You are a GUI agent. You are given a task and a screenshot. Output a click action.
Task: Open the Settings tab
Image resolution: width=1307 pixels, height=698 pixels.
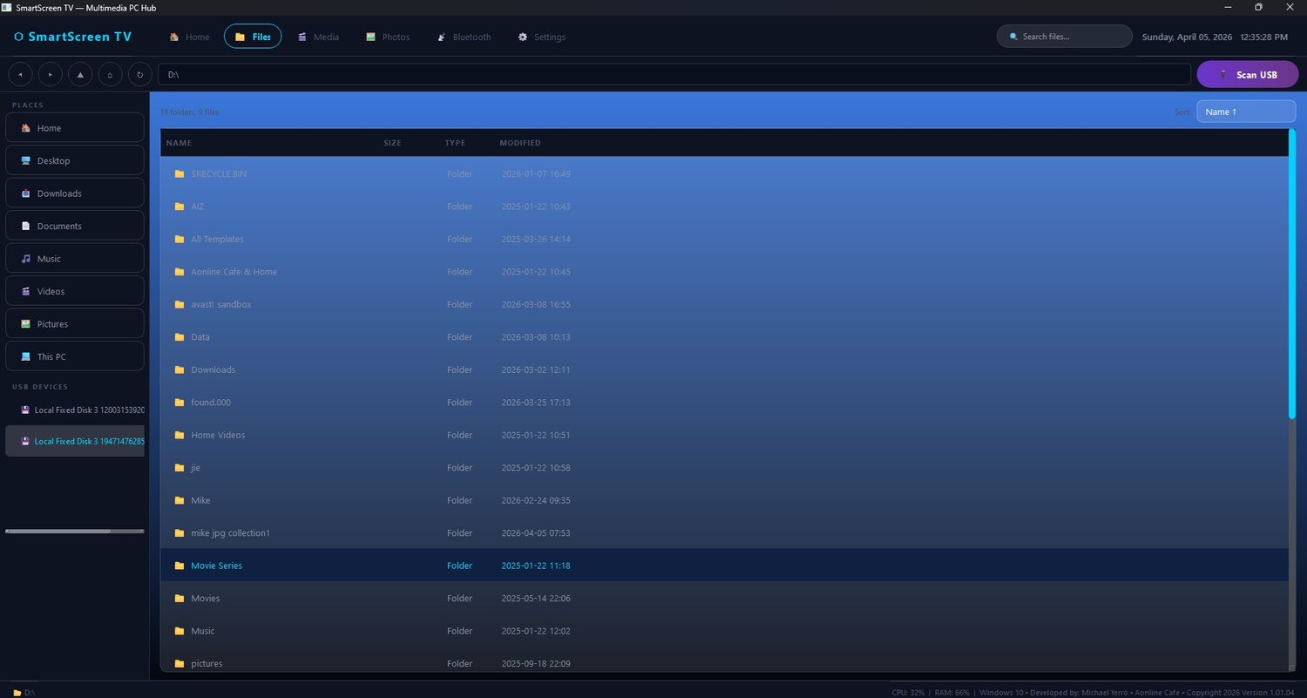point(542,37)
